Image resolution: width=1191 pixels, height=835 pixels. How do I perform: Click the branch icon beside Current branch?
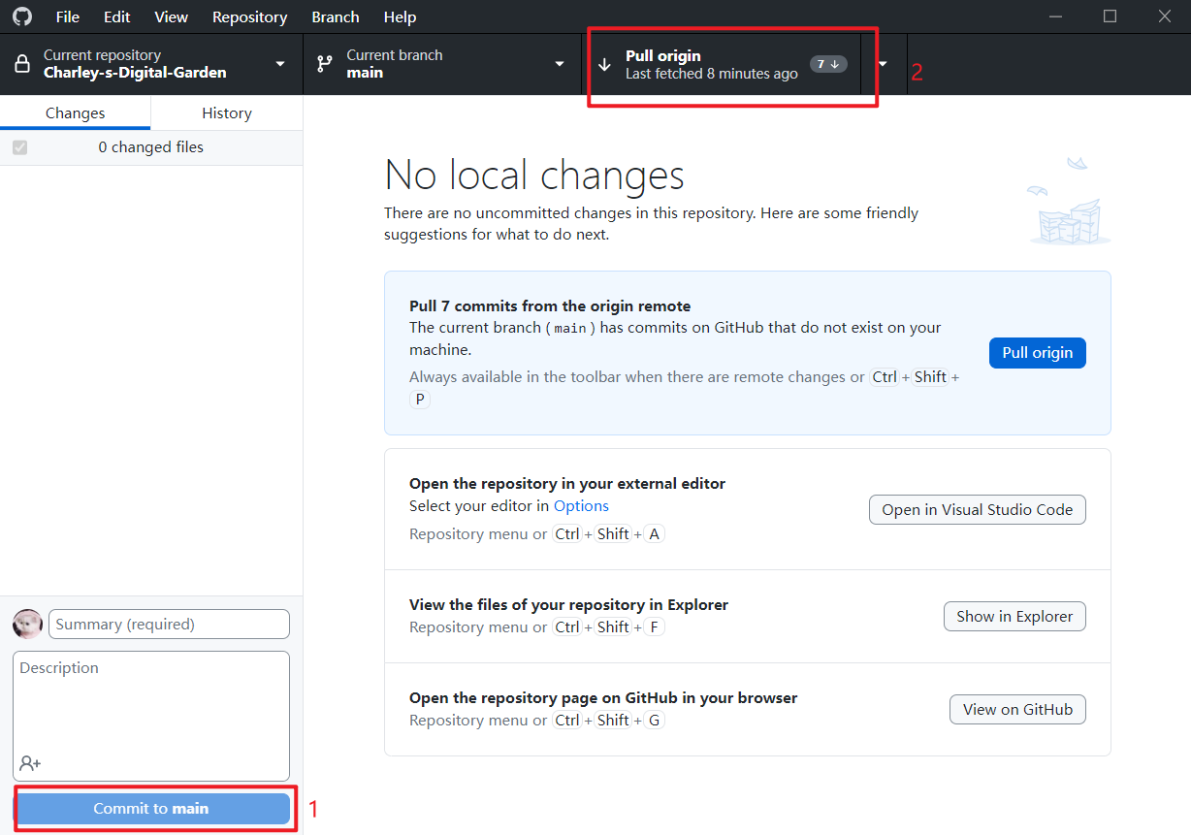tap(325, 64)
